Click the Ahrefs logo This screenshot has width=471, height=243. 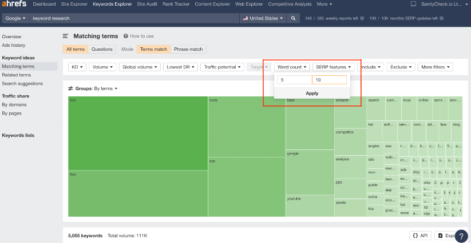pos(14,5)
